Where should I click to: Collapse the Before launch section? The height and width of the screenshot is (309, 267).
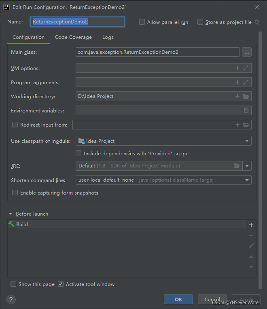[11, 214]
